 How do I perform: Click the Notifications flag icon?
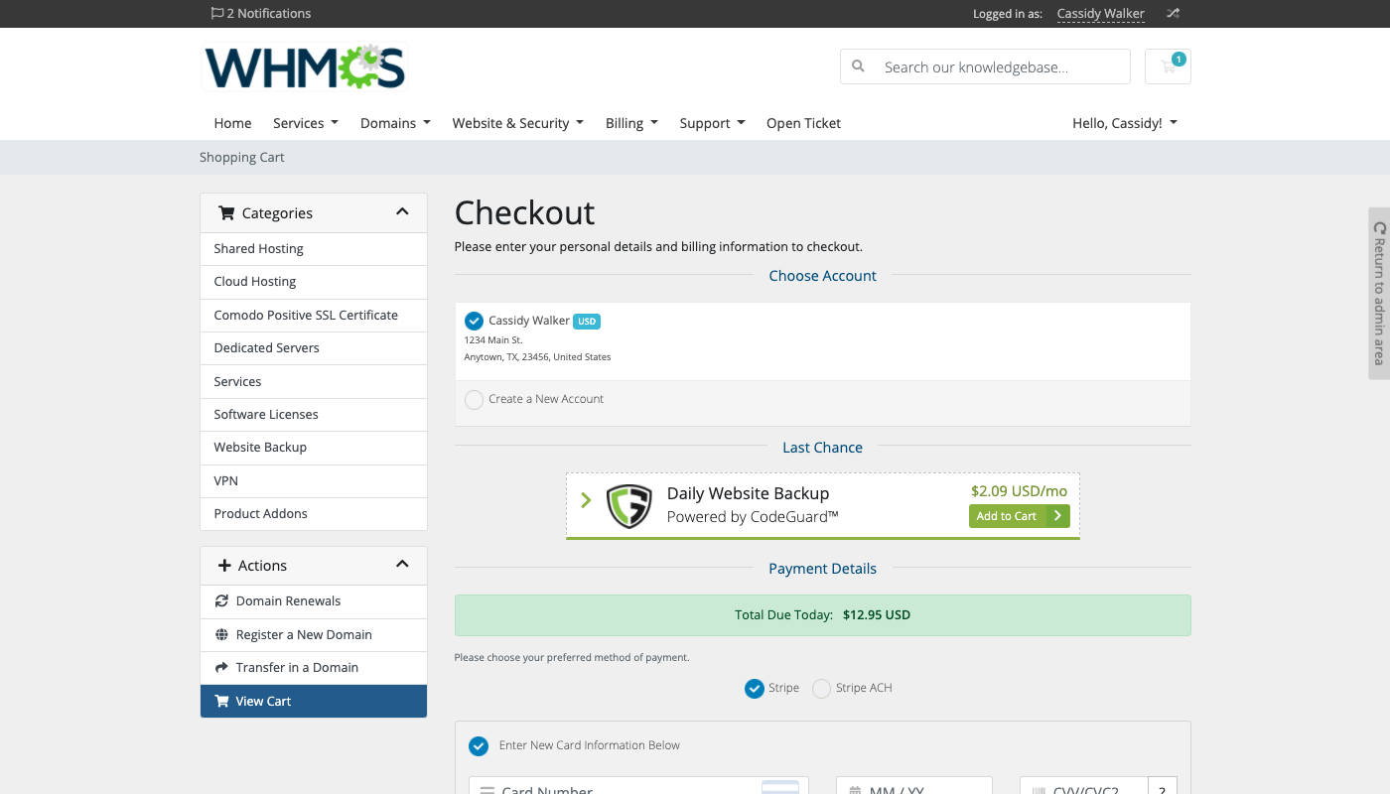point(216,14)
